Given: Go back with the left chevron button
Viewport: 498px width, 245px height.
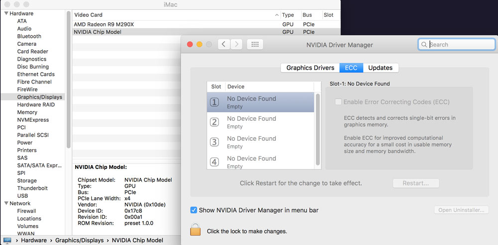Looking at the screenshot, I should [x=224, y=44].
